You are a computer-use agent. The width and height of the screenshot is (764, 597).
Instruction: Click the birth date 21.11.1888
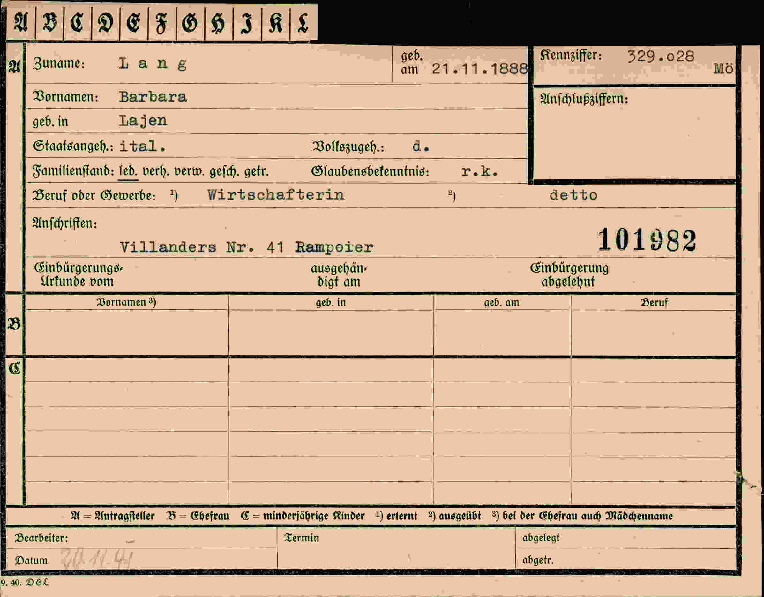[479, 69]
